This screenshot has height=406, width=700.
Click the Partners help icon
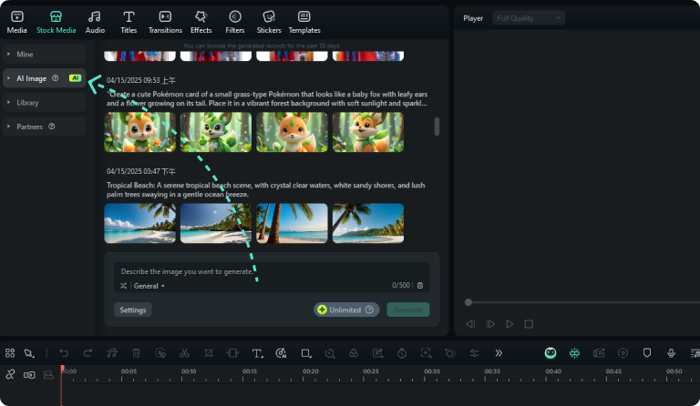coord(52,127)
